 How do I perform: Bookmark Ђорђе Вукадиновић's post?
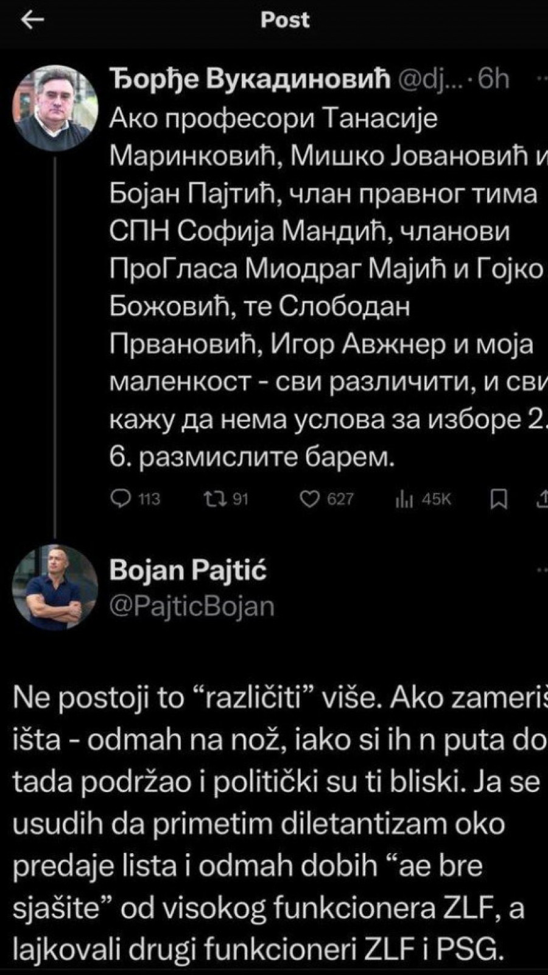point(499,499)
